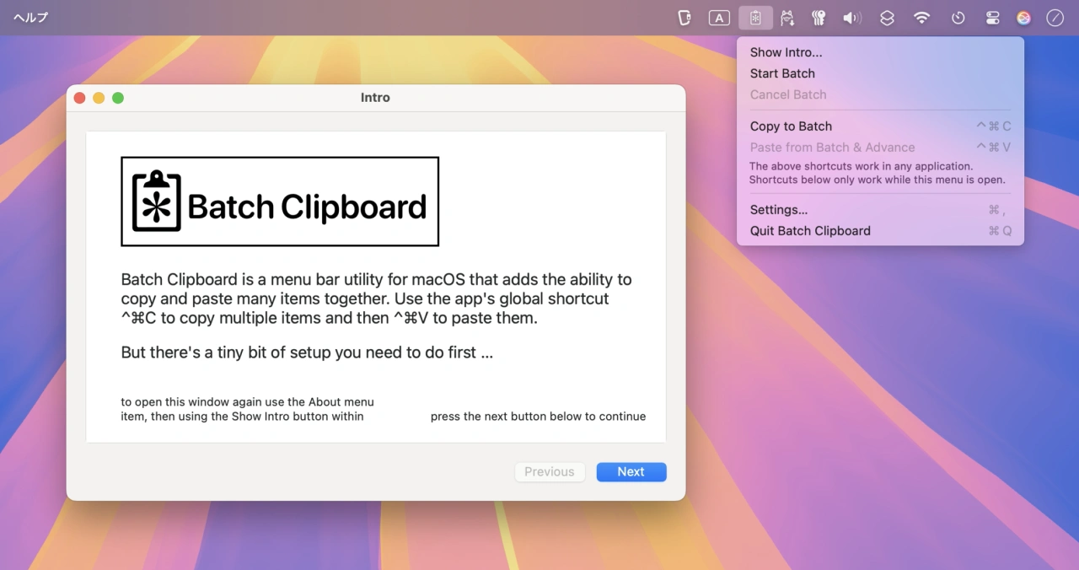Select Quit Batch Clipboard
Image resolution: width=1079 pixels, height=570 pixels.
pos(810,231)
